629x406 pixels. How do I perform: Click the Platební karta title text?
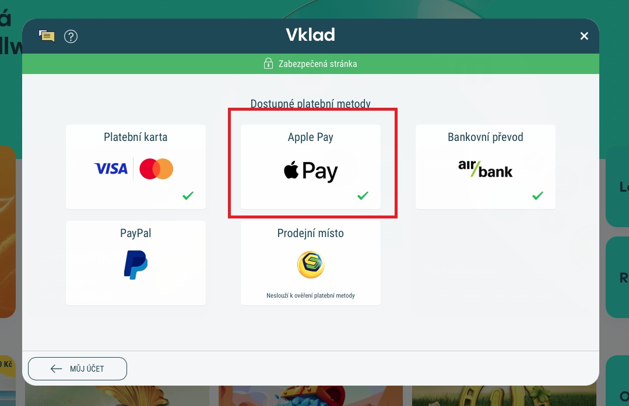click(136, 137)
